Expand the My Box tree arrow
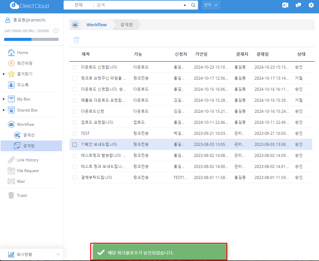Image resolution: width=319 pixels, height=261 pixels. [4, 99]
